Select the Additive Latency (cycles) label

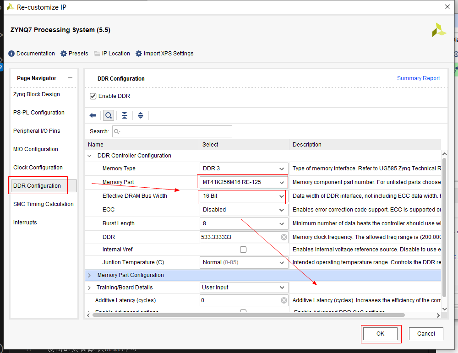coord(125,300)
